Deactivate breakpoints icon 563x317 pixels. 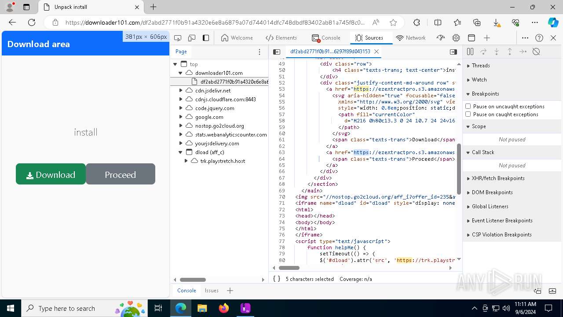click(x=536, y=52)
